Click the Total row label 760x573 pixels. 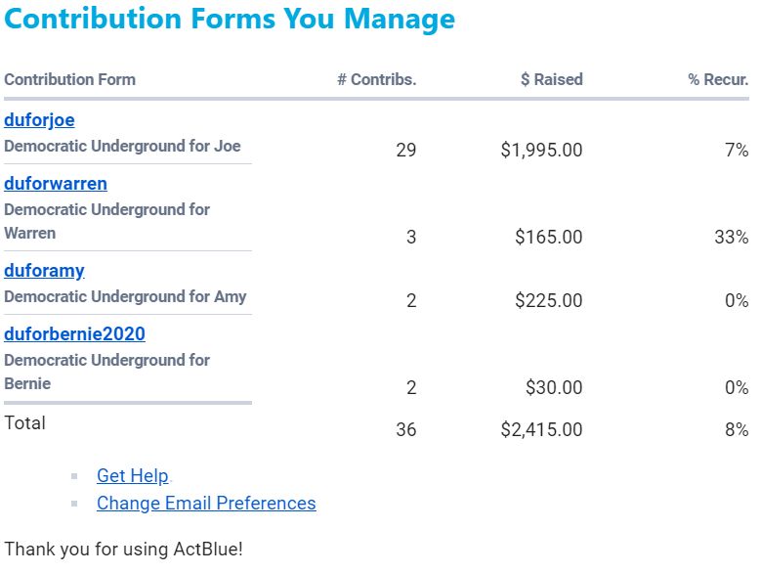point(24,423)
